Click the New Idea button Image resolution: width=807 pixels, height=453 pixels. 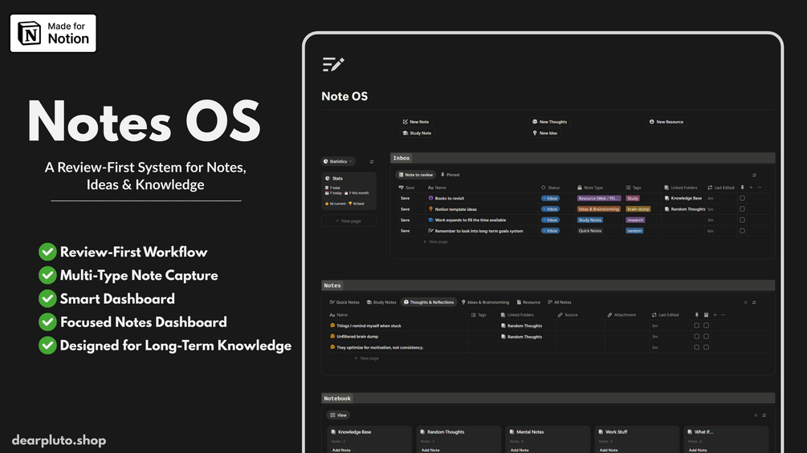click(x=544, y=133)
